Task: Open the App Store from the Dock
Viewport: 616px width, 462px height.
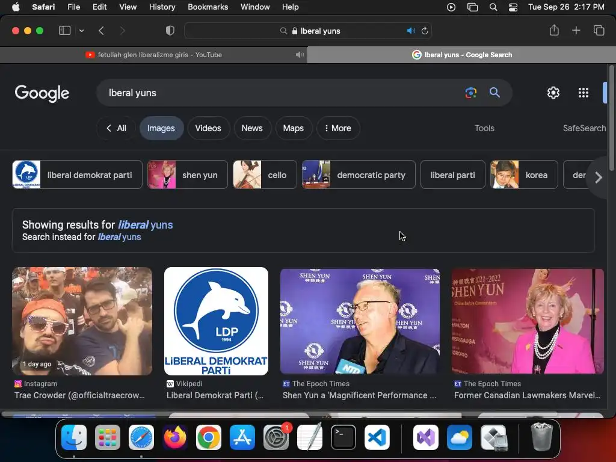Action: [x=242, y=437]
